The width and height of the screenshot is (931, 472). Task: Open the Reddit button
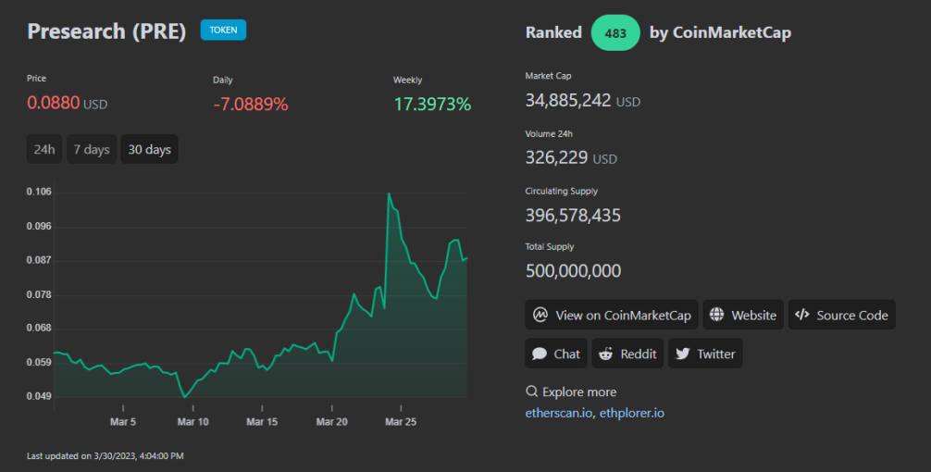[x=627, y=354]
